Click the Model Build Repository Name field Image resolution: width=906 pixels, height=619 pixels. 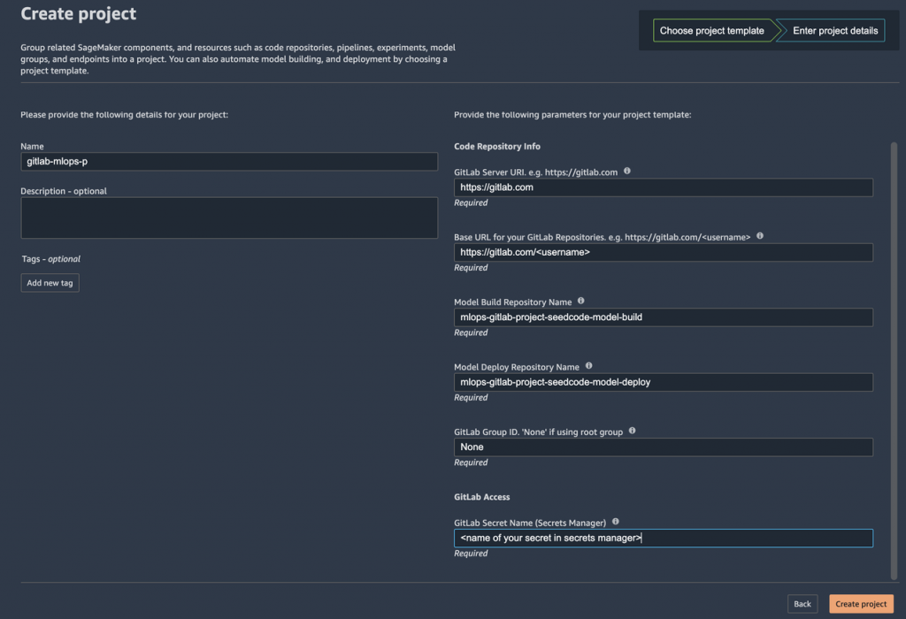664,317
